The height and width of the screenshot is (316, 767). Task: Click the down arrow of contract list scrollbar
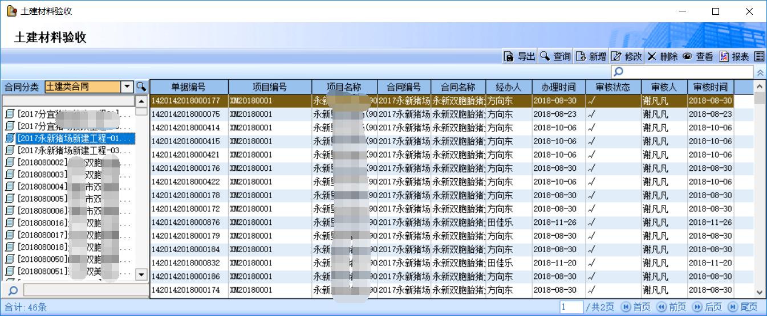coord(143,274)
